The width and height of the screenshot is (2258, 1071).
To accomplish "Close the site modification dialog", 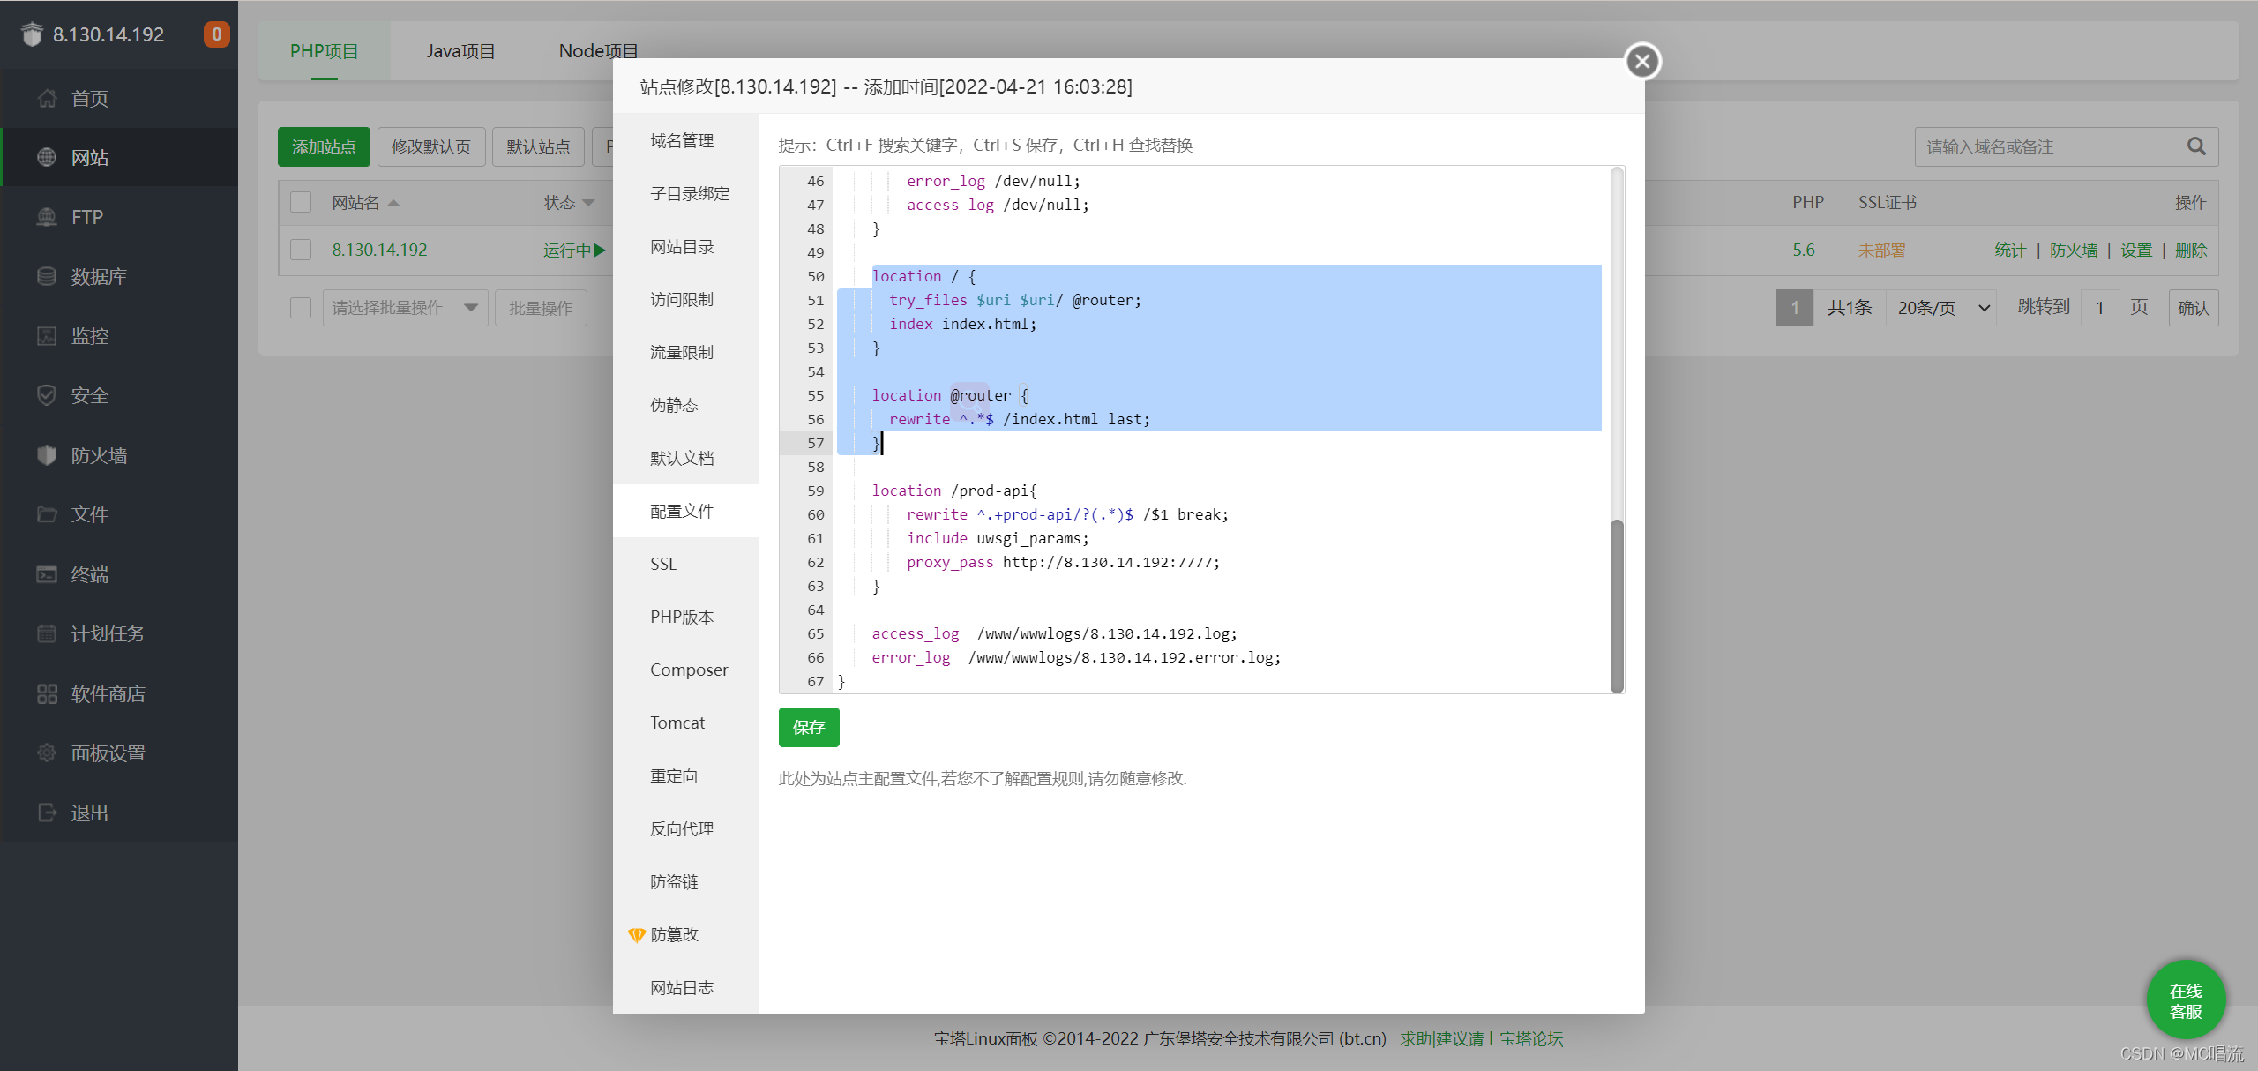I will [x=1641, y=61].
